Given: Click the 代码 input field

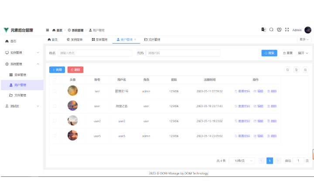Looking at the screenshot, I should [183, 53].
